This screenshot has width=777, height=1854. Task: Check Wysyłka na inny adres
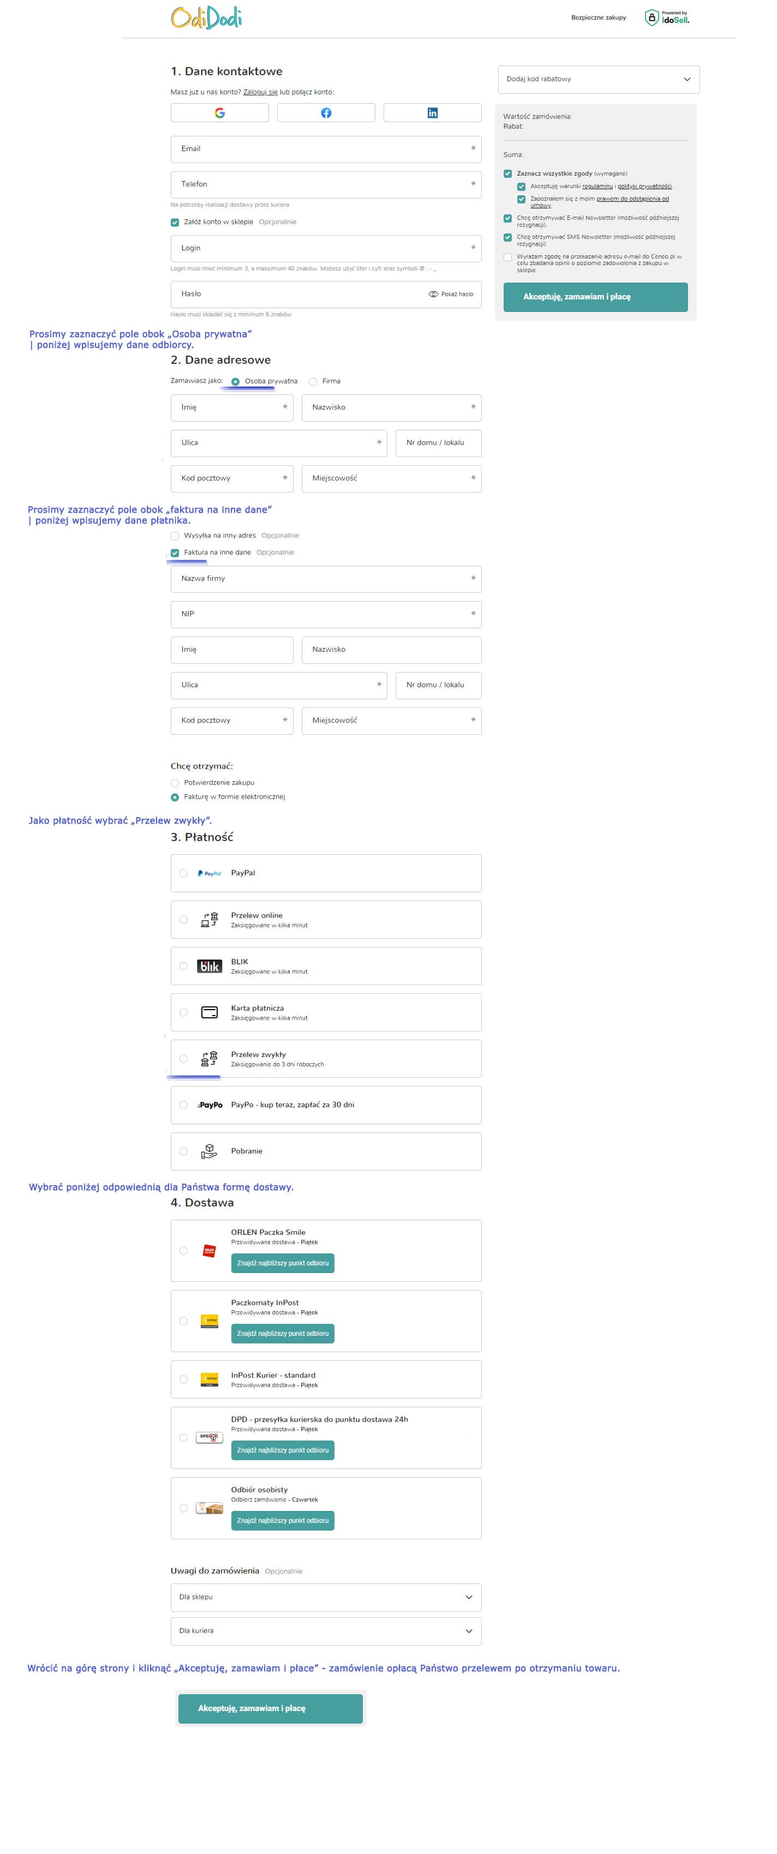point(175,536)
